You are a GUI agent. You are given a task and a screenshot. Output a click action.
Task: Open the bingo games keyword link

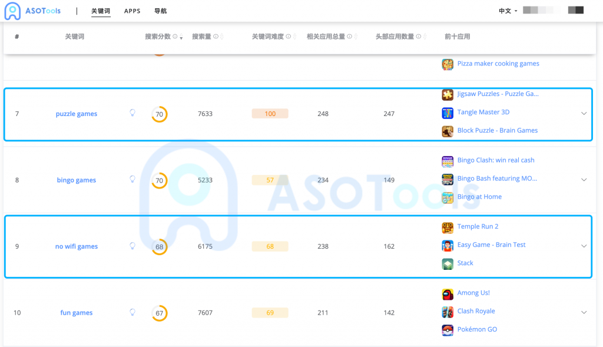pyautogui.click(x=77, y=180)
